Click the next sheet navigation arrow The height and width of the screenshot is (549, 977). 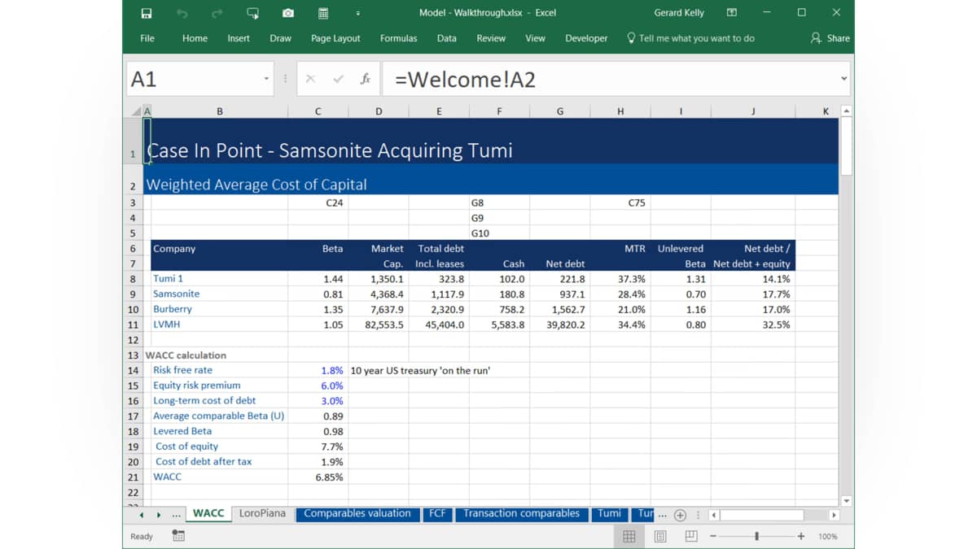[x=158, y=515]
